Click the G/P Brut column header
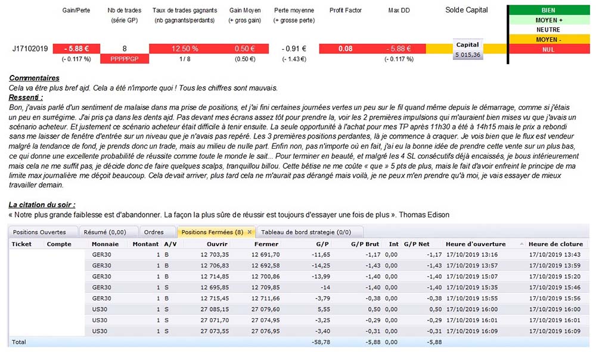The width and height of the screenshot is (596, 352). (x=365, y=244)
